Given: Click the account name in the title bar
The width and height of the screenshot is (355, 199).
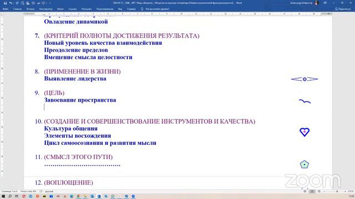Looking at the screenshot, I should pos(301,3).
